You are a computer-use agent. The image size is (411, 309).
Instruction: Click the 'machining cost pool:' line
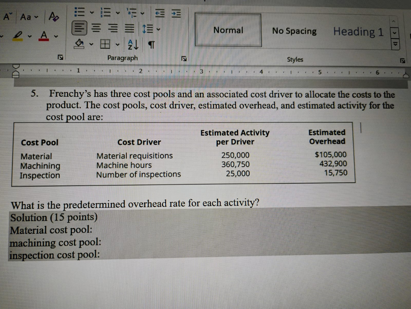pyautogui.click(x=55, y=243)
